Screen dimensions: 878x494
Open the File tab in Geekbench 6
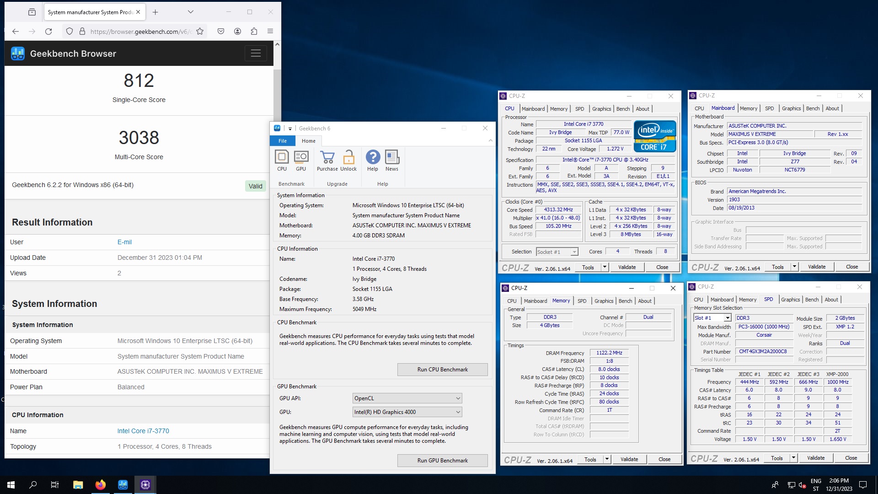[x=283, y=141]
